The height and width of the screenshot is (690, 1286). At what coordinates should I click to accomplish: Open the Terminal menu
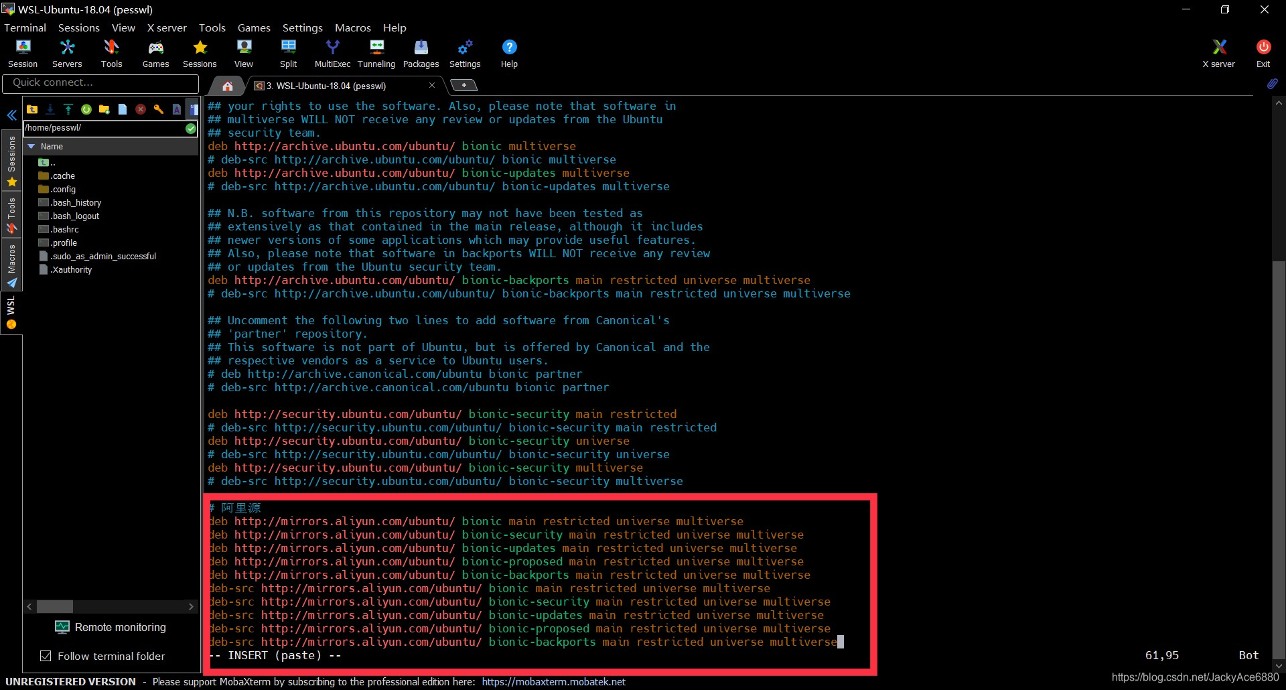[25, 27]
